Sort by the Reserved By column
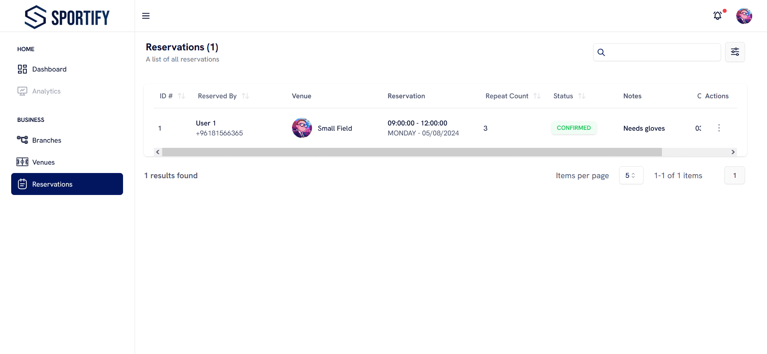Screen dimensions: 767x354 (245, 96)
